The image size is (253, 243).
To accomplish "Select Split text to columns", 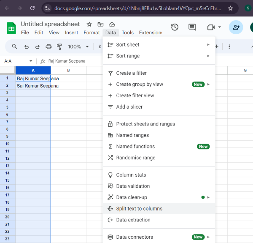I will click(159, 209).
